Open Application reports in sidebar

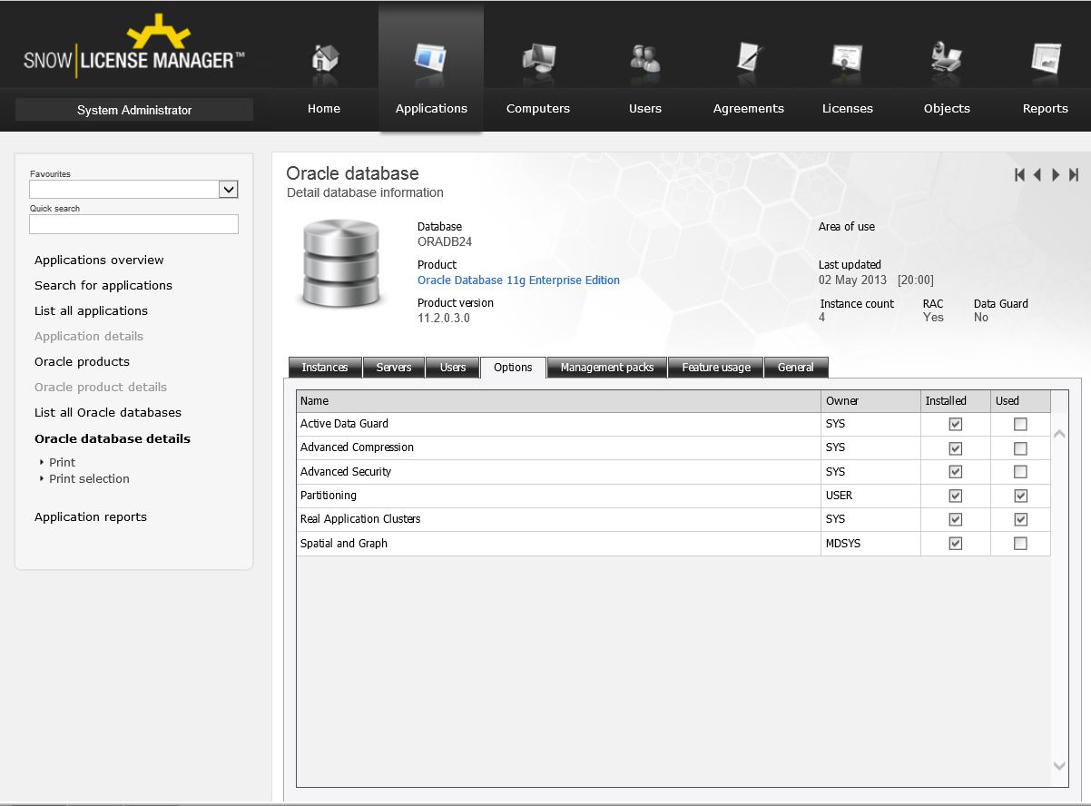tap(91, 516)
